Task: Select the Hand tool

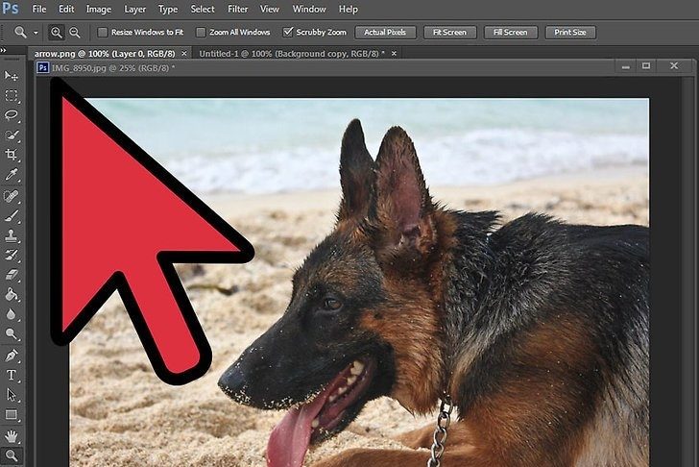Action: click(x=12, y=435)
